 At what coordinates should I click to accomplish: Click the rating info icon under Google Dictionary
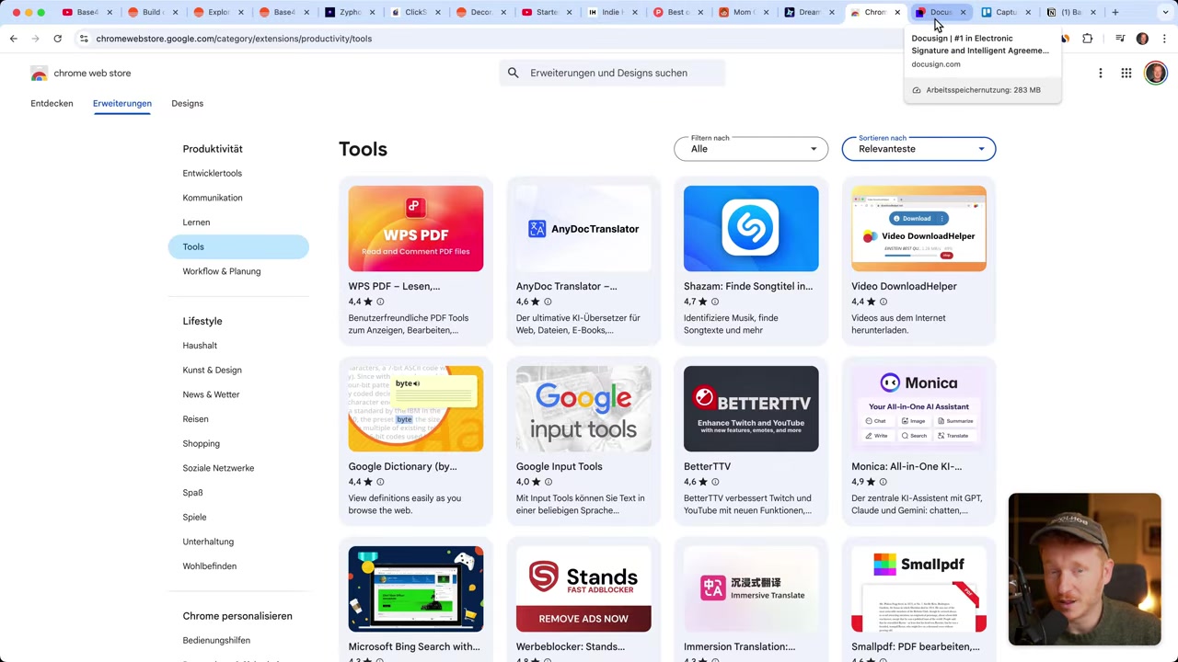pyautogui.click(x=380, y=482)
